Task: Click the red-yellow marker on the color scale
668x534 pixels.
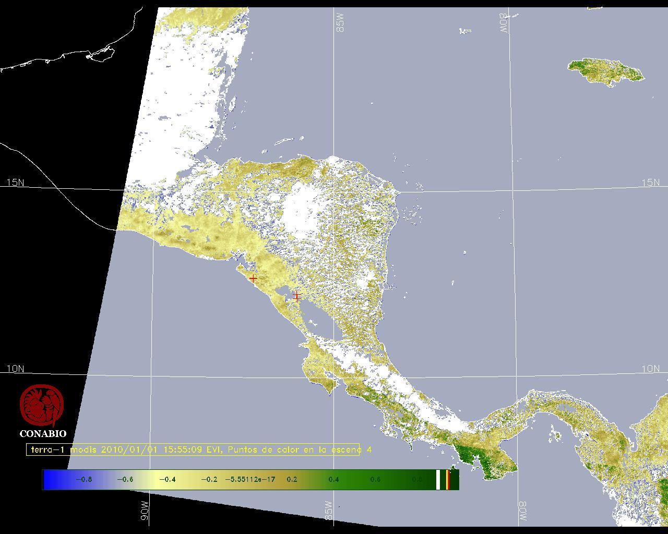Action: (448, 479)
